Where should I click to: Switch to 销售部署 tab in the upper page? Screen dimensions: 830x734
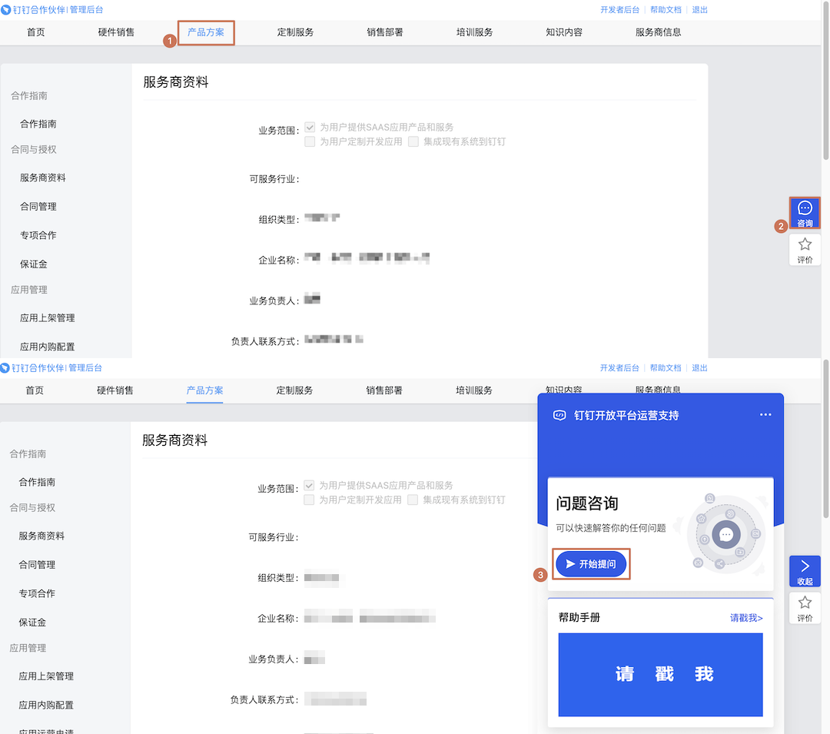385,32
